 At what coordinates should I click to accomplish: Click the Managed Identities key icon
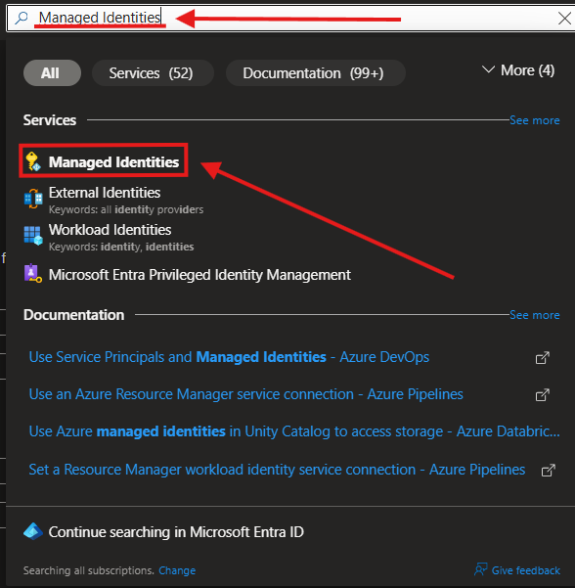tap(33, 161)
